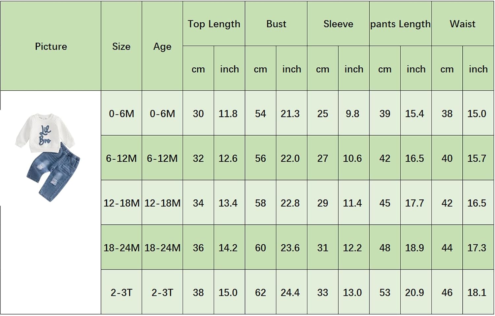This screenshot has height=316, width=495.
Task: Click the pants Length header cell
Action: (400, 24)
